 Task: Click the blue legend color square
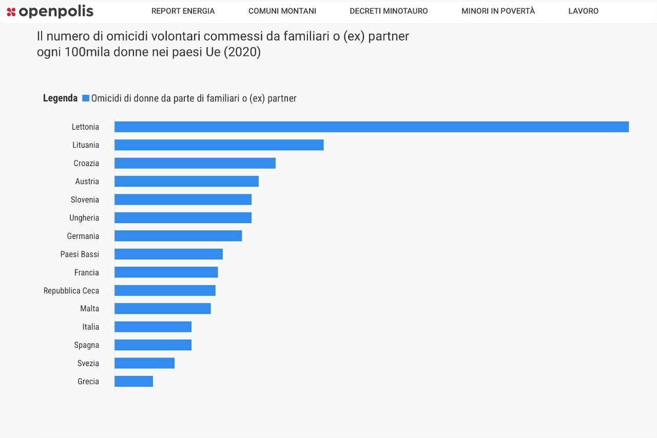point(86,98)
